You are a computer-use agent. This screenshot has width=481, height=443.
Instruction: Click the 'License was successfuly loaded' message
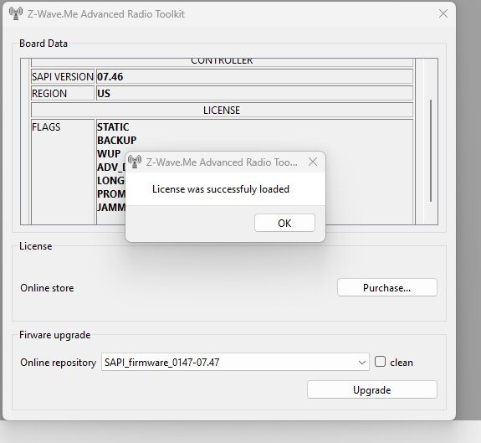[x=221, y=189]
